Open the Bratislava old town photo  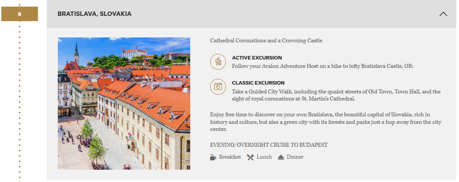click(124, 104)
